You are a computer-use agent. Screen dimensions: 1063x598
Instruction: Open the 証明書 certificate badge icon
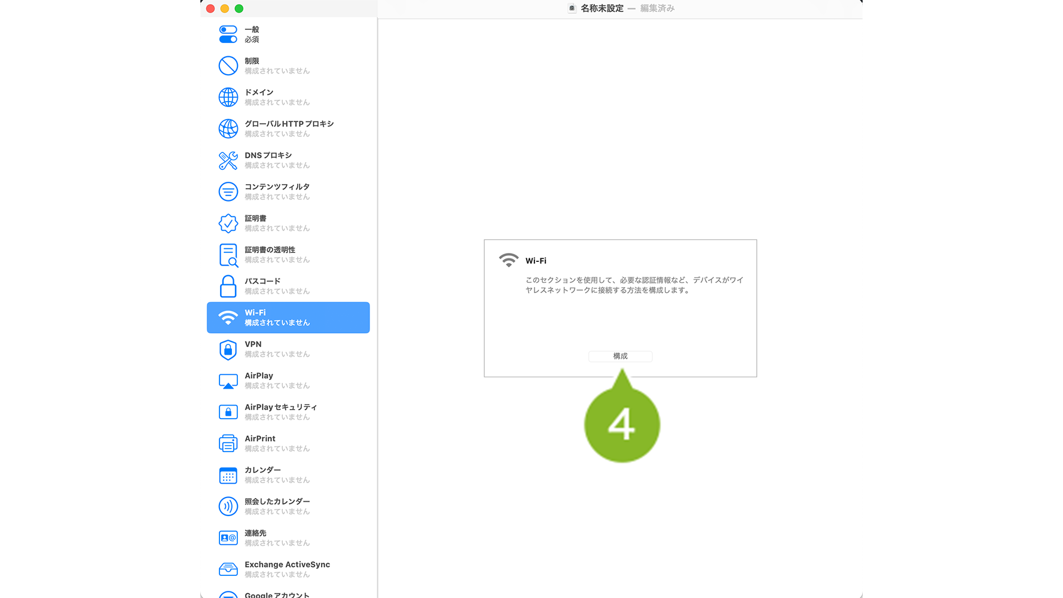pos(228,223)
